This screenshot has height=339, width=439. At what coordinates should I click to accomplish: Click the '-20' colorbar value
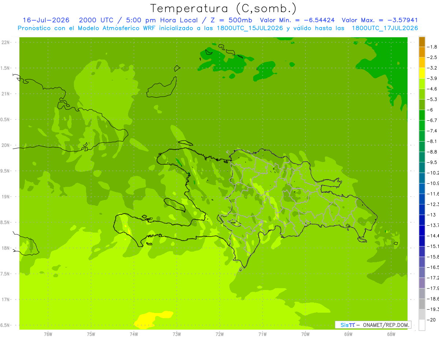pos(432,320)
